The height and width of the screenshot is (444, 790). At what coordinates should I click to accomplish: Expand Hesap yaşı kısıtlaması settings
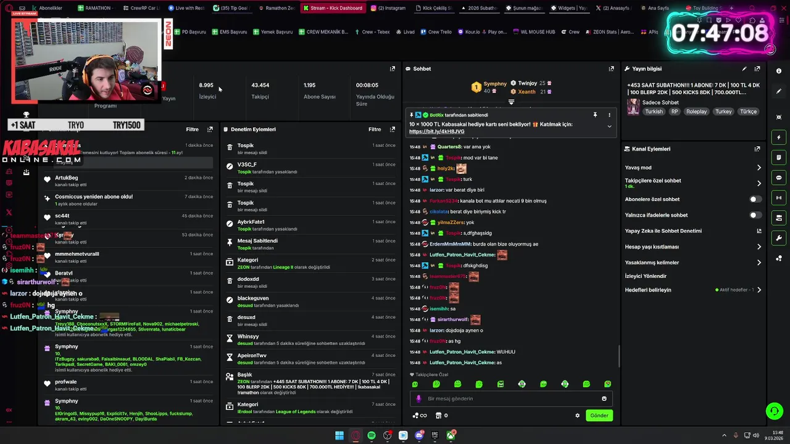pyautogui.click(x=759, y=247)
